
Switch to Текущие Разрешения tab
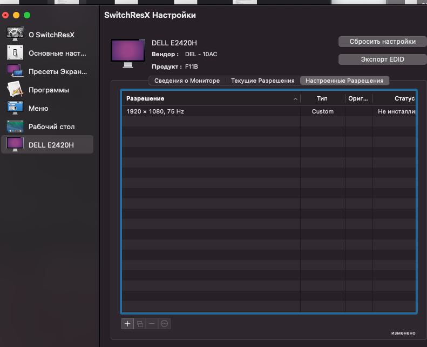[263, 81]
